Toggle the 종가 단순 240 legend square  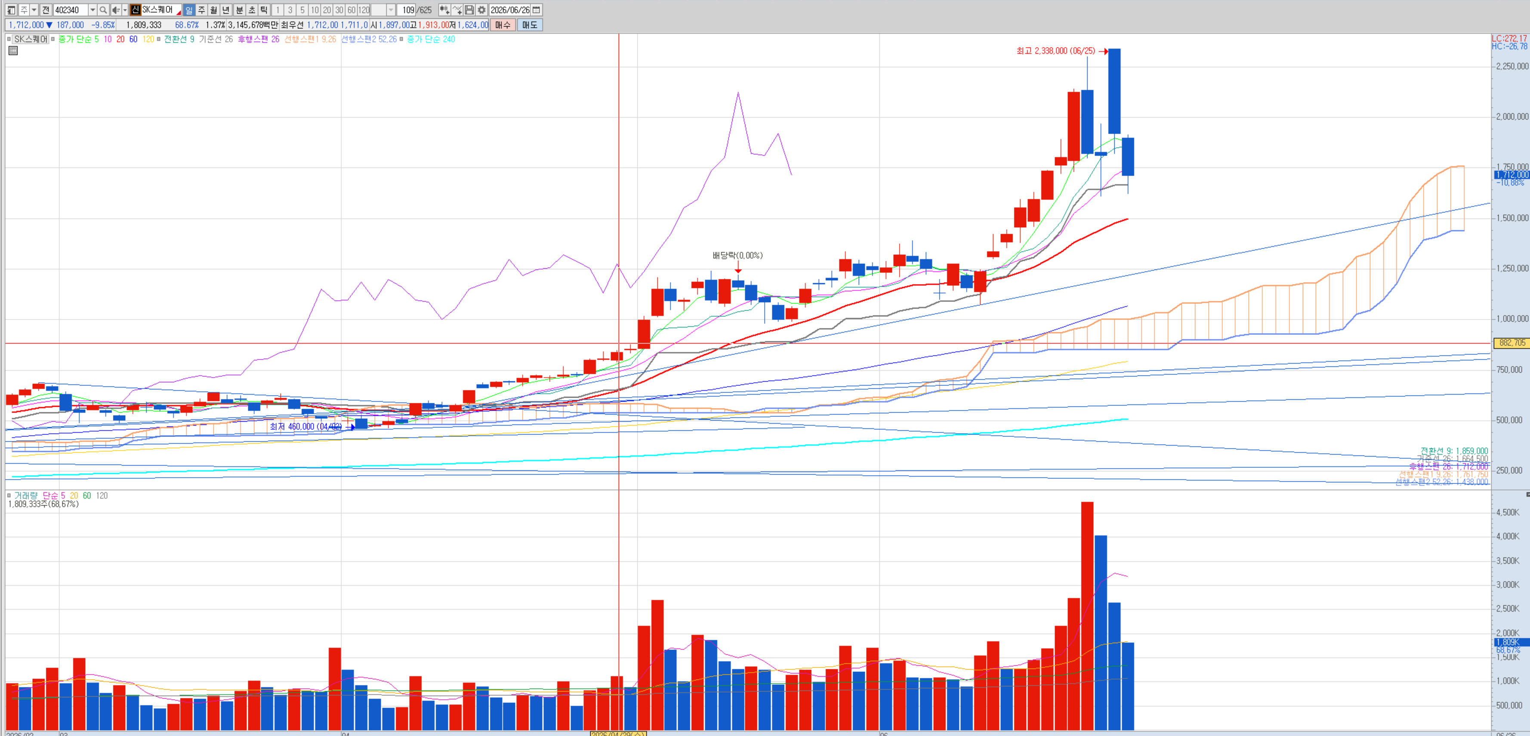point(401,39)
